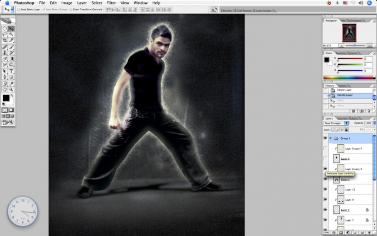Select the Pen tool

pyautogui.click(x=4, y=77)
